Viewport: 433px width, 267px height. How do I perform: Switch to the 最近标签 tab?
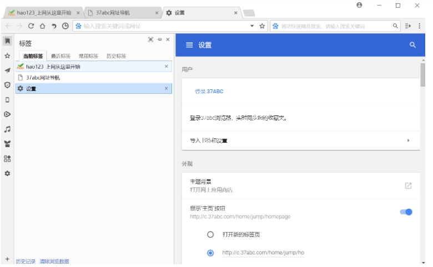click(61, 56)
